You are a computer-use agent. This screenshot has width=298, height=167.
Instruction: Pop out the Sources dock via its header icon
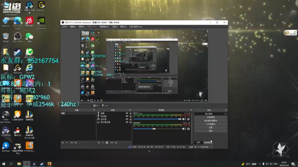[x=130, y=110]
